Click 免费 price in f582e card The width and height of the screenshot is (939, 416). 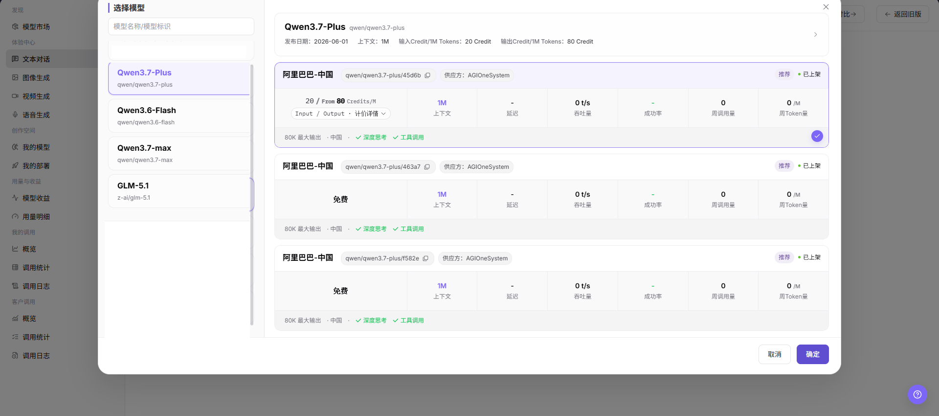pyautogui.click(x=340, y=291)
